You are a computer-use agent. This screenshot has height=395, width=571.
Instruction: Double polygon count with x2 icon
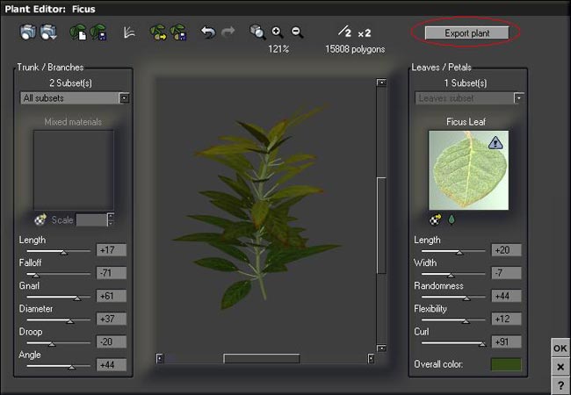coord(365,33)
